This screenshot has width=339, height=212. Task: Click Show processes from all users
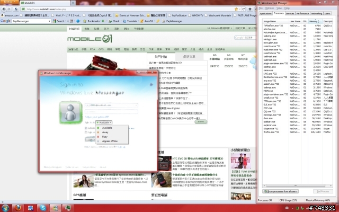[x=280, y=191]
